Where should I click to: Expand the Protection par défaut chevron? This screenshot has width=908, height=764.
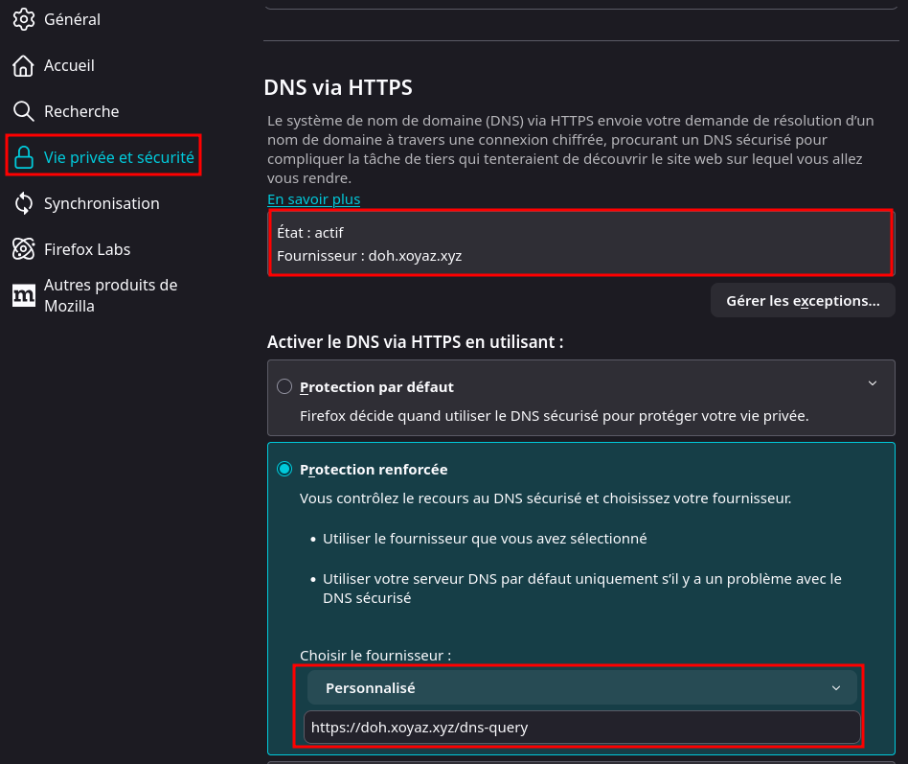pyautogui.click(x=872, y=383)
